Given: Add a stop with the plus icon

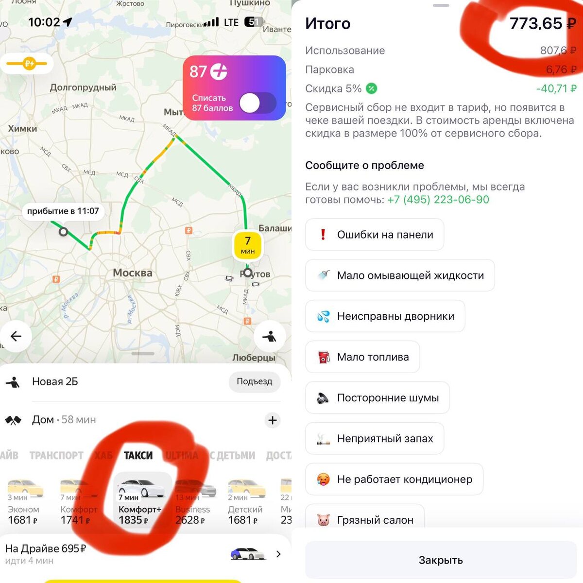Looking at the screenshot, I should click(x=273, y=420).
